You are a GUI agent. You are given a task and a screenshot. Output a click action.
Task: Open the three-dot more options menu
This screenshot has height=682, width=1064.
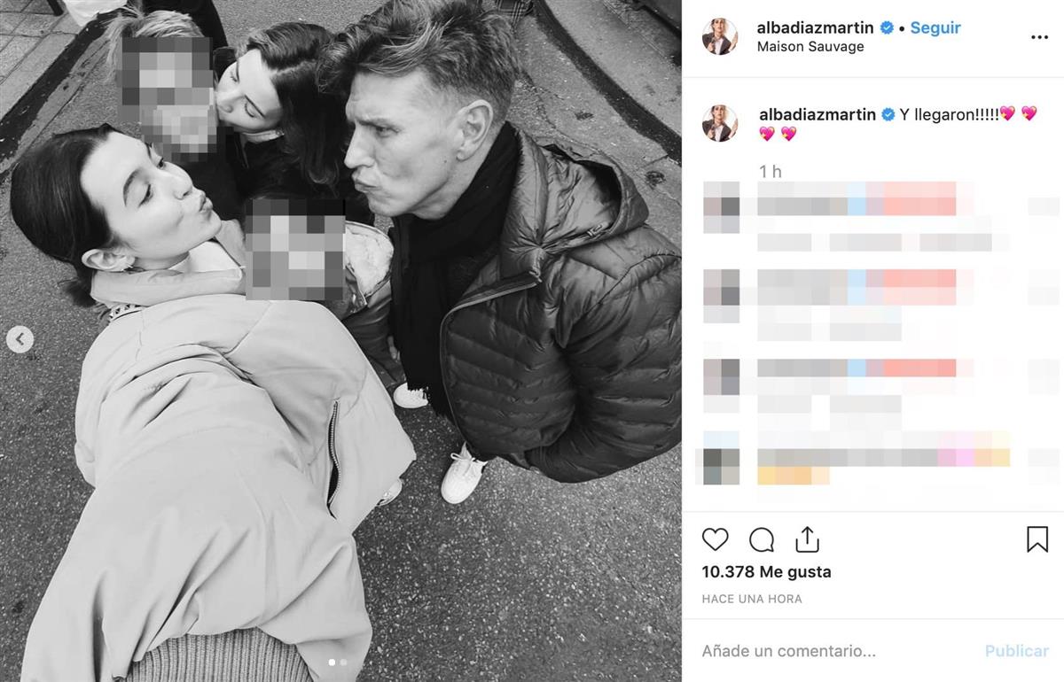(x=1040, y=37)
